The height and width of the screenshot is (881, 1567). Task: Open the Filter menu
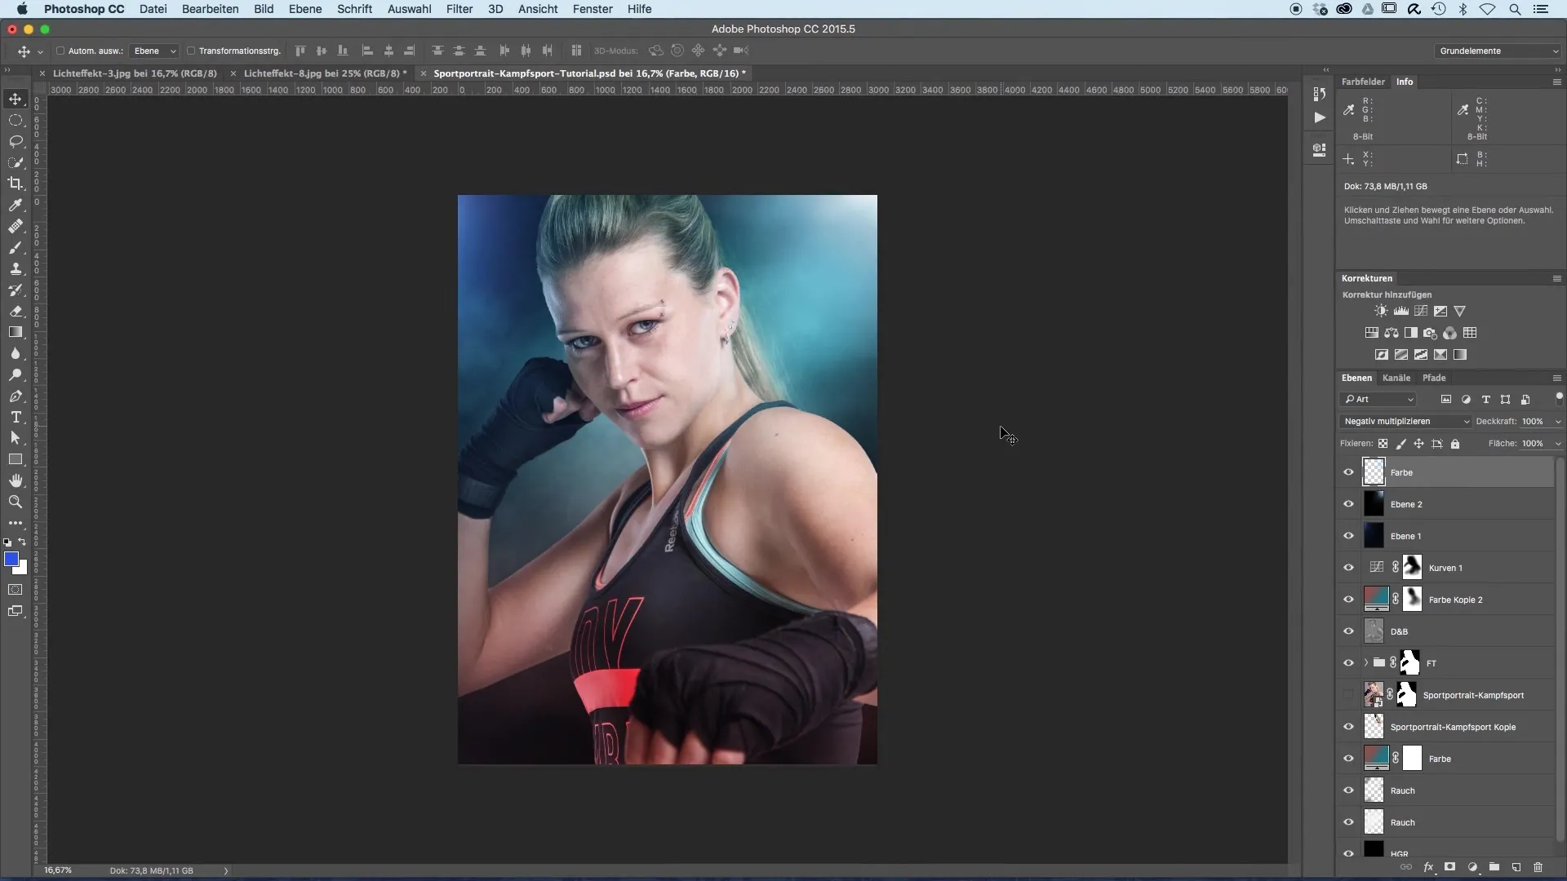pos(459,9)
